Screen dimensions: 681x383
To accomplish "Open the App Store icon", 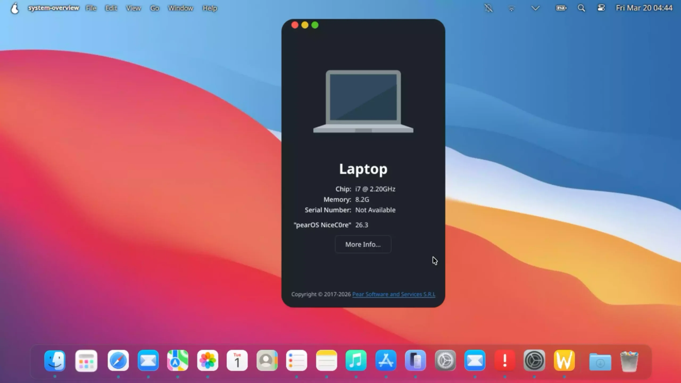I will tap(386, 361).
